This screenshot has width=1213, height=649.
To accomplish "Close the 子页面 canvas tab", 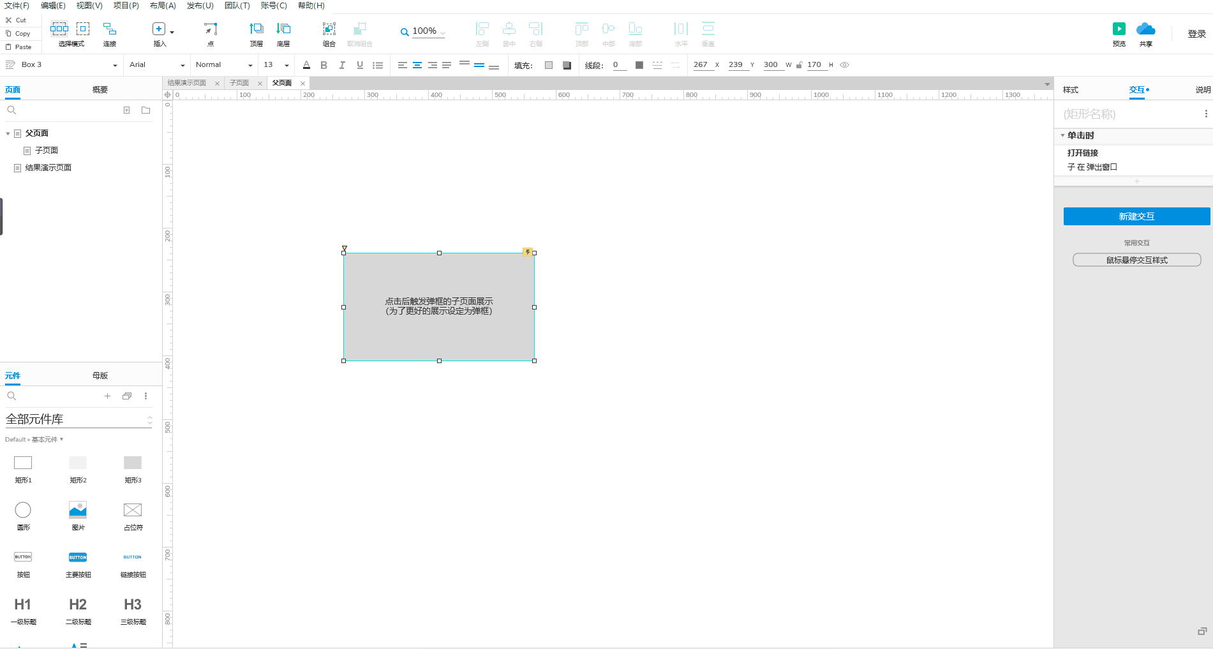I will pos(260,84).
